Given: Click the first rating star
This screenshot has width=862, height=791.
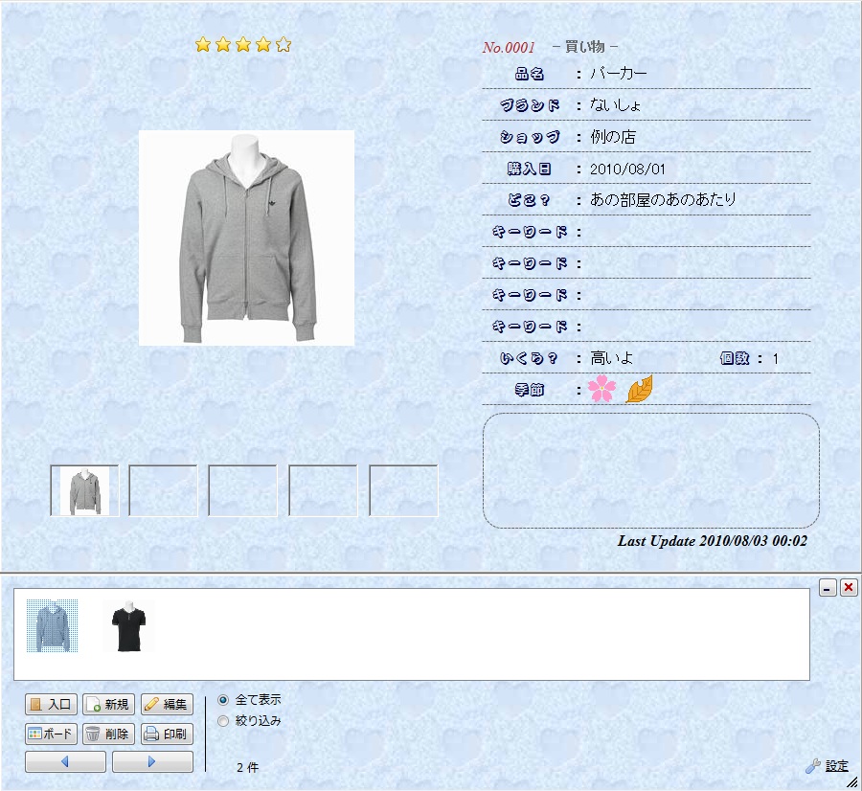Looking at the screenshot, I should 203,44.
